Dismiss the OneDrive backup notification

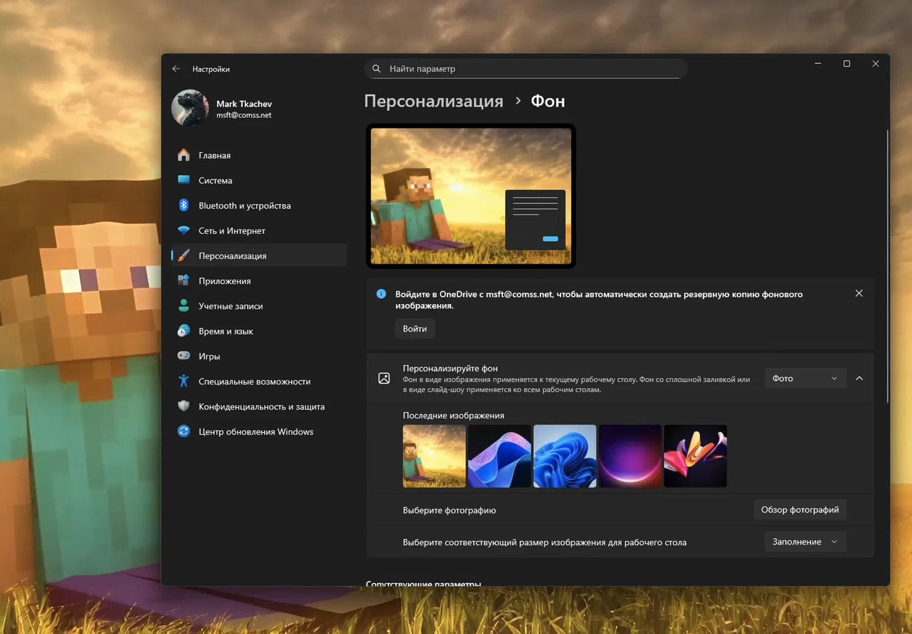tap(859, 293)
